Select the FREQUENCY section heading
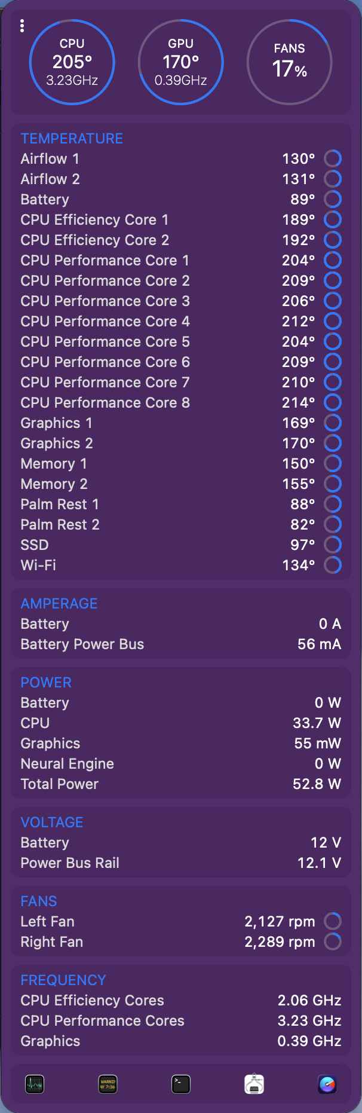 coord(63,980)
